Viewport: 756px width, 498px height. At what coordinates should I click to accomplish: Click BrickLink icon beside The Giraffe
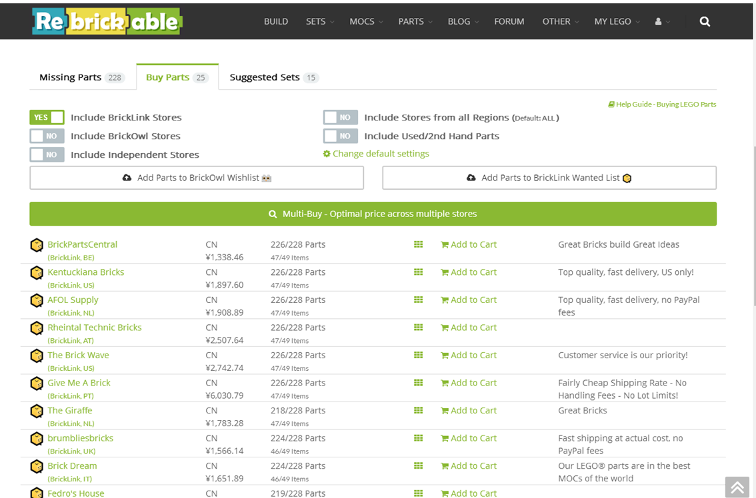click(x=37, y=411)
